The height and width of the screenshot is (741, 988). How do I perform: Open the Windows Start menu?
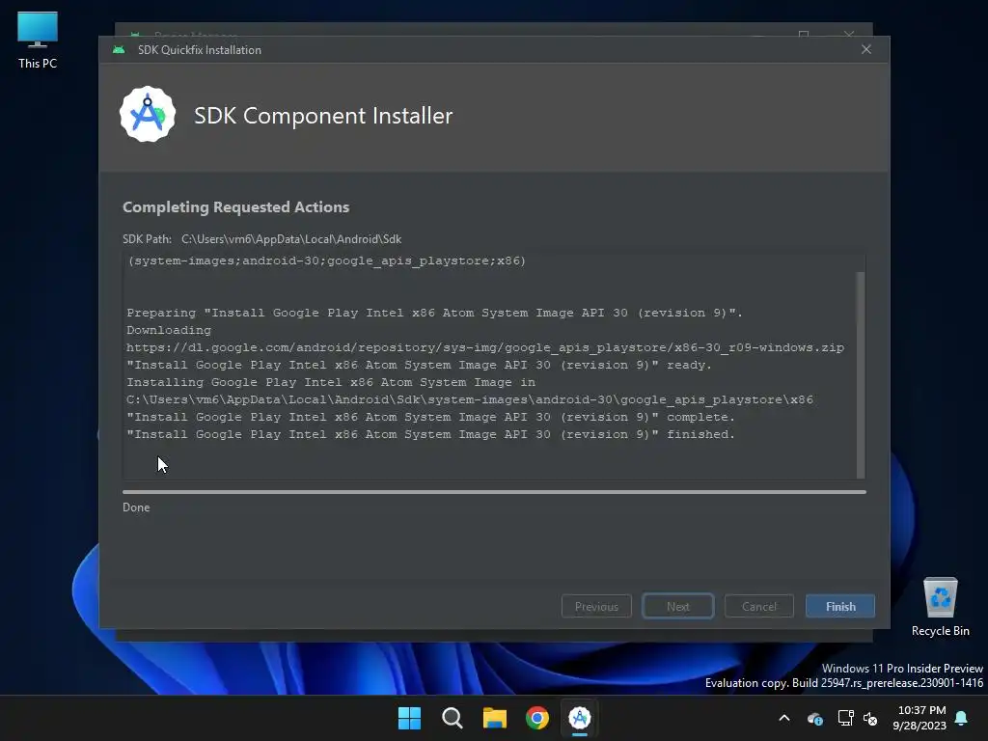(409, 718)
